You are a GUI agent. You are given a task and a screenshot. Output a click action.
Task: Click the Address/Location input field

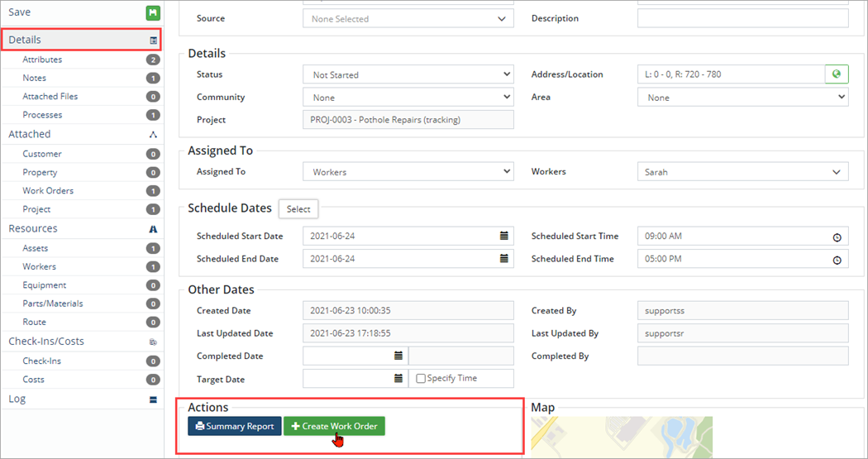click(732, 74)
